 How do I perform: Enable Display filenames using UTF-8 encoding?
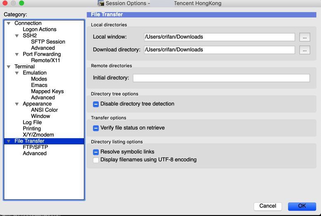coord(95,160)
